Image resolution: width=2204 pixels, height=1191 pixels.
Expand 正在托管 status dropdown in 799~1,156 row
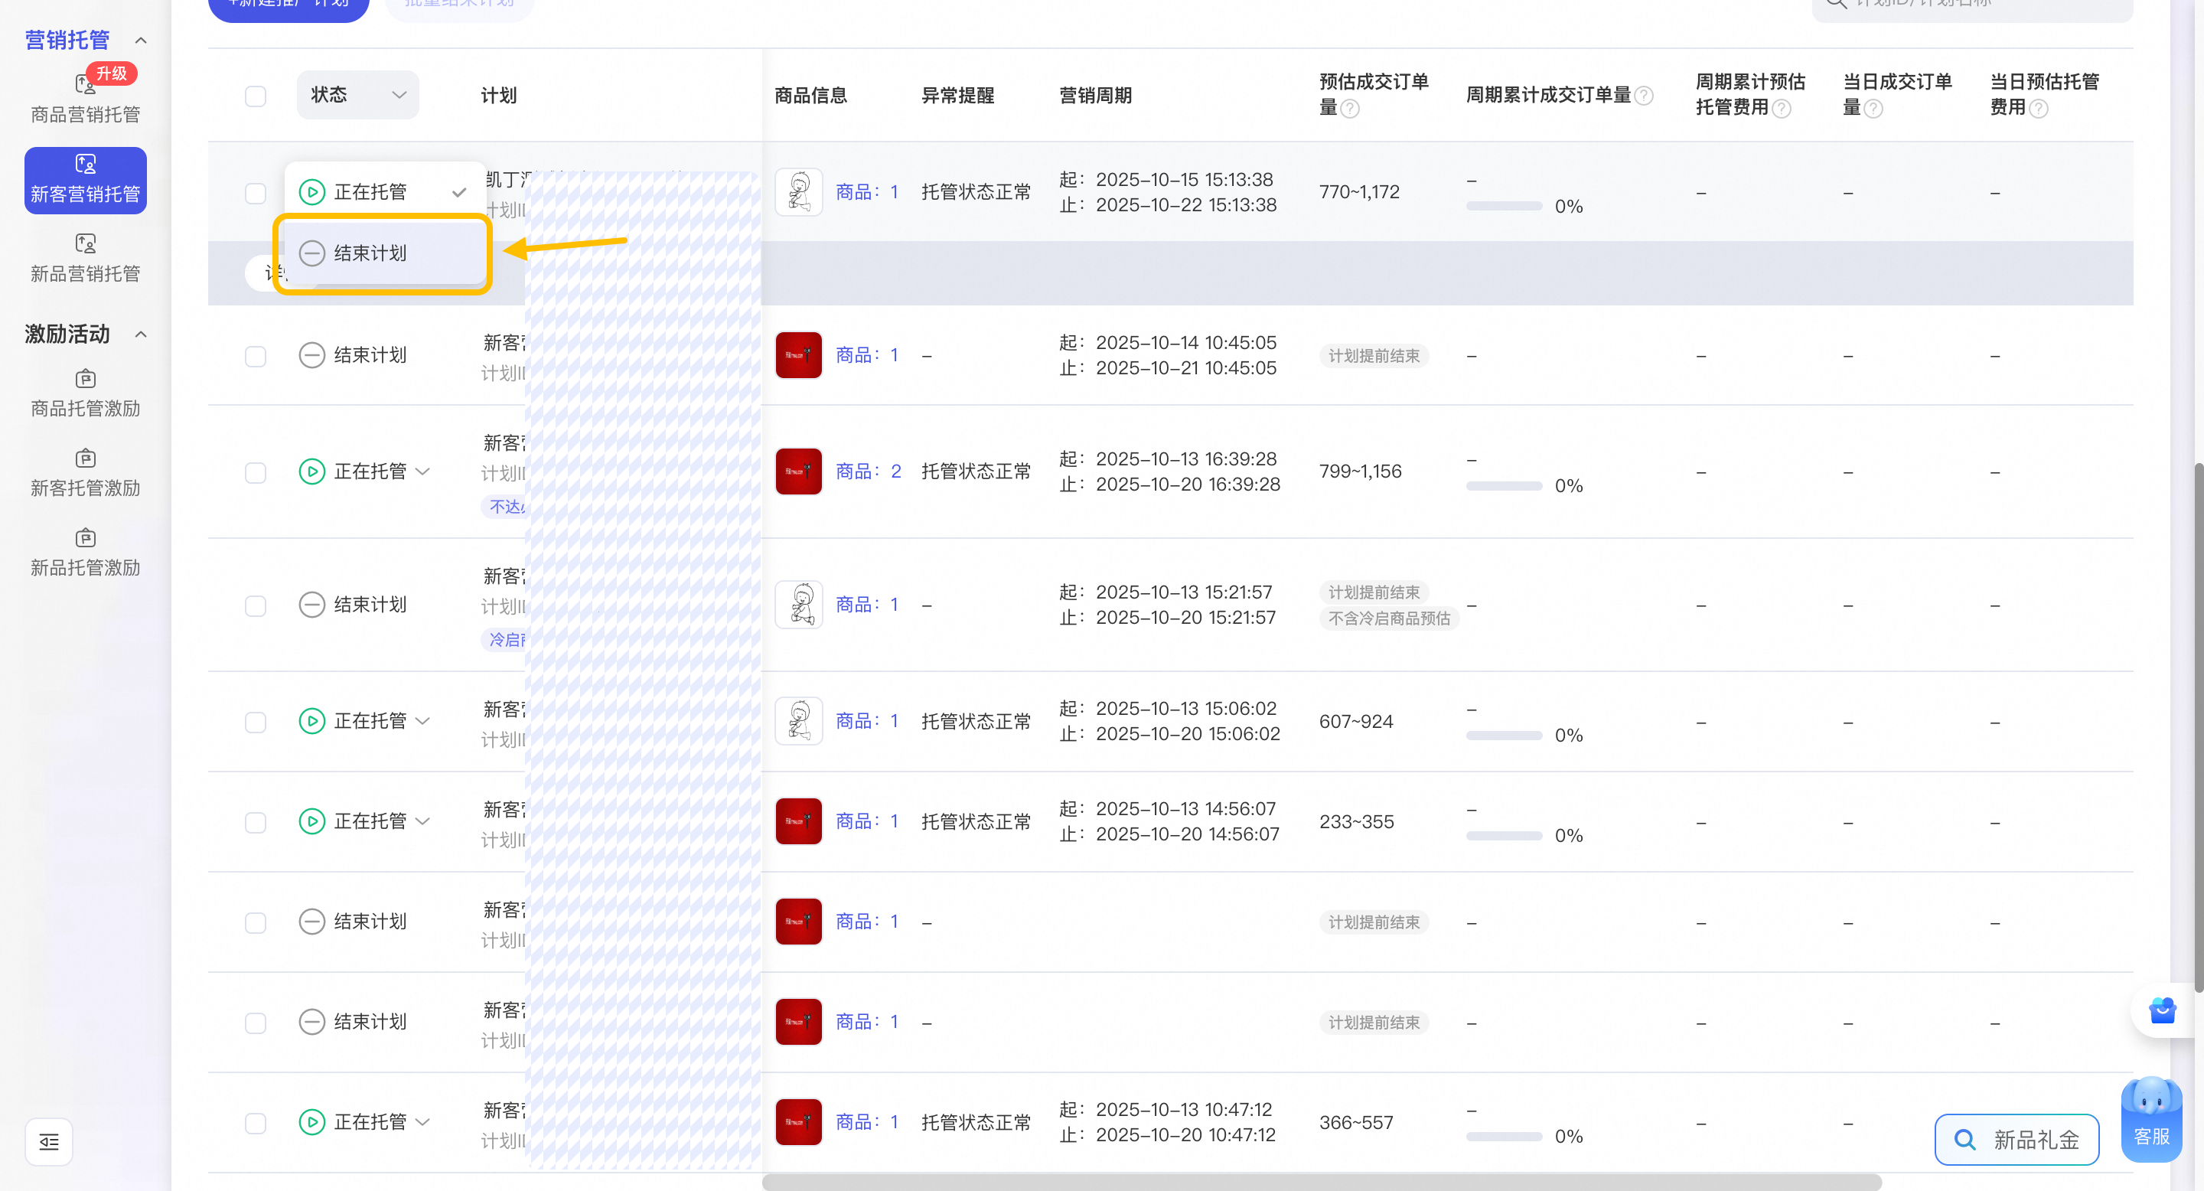tap(422, 472)
